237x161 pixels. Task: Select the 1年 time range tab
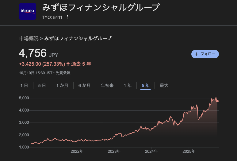128,86
